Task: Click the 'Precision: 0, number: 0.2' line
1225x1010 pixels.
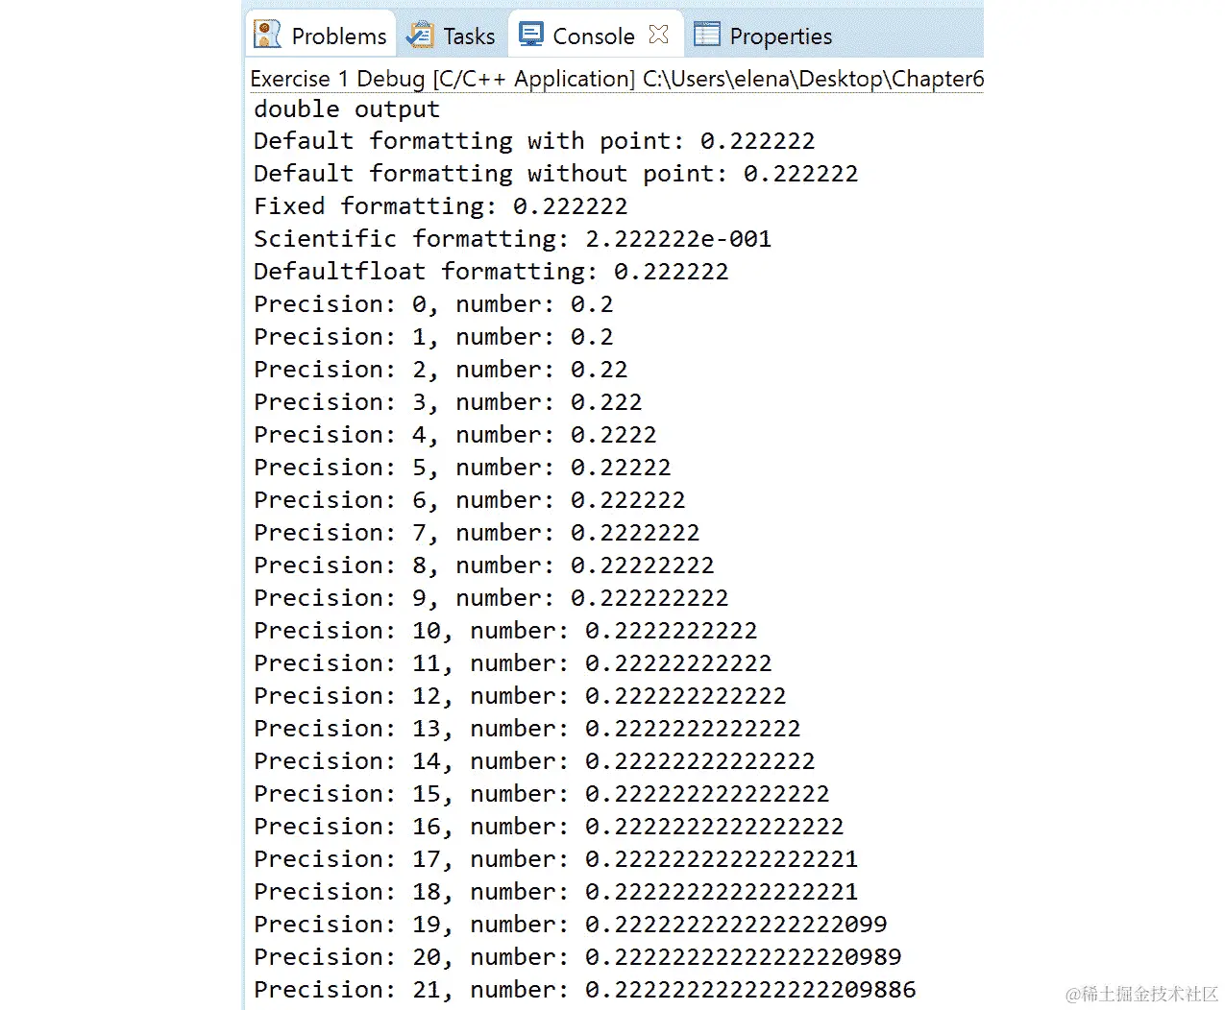Action: point(433,304)
